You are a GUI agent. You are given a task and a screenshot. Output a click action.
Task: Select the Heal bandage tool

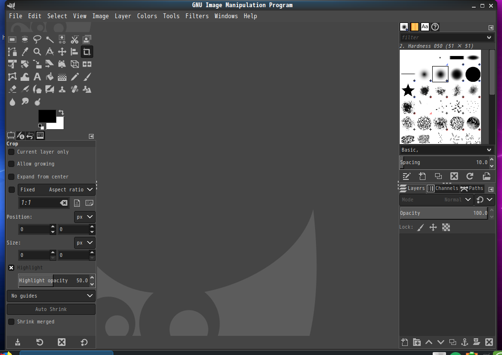pos(75,89)
